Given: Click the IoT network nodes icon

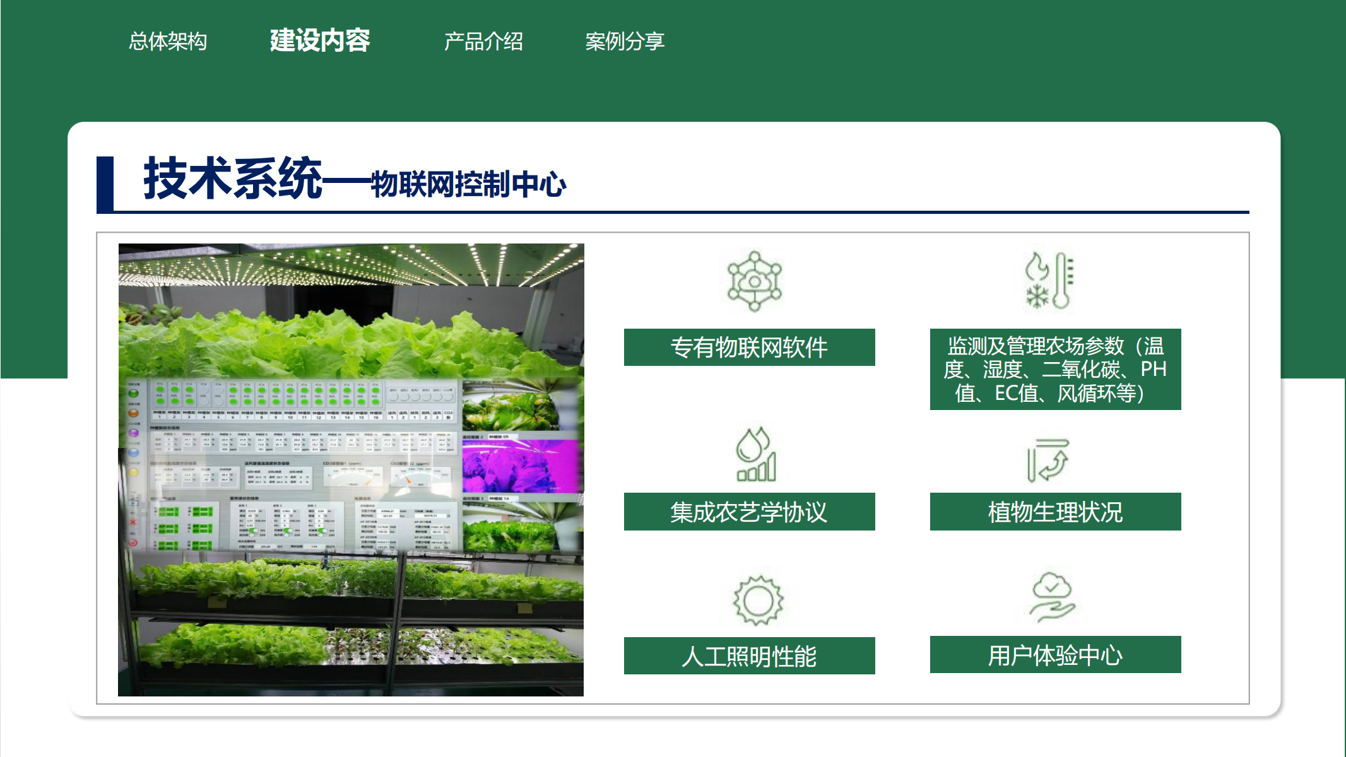Looking at the screenshot, I should [754, 281].
